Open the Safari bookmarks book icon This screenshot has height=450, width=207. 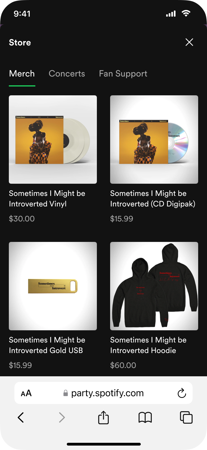[145, 417]
